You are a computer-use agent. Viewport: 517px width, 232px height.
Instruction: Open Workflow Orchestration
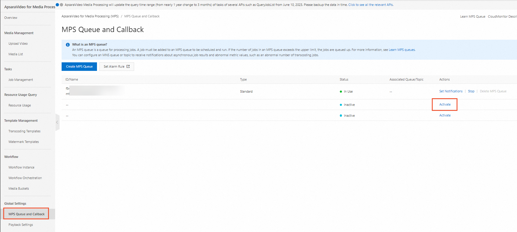[25, 178]
